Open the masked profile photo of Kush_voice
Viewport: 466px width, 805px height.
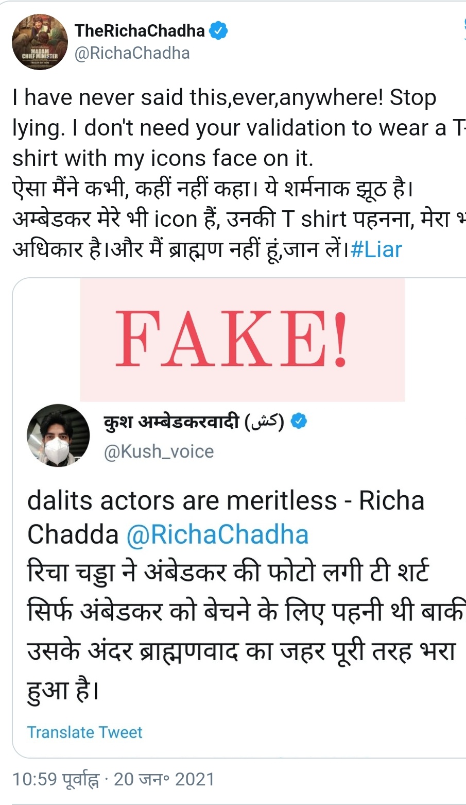click(58, 435)
